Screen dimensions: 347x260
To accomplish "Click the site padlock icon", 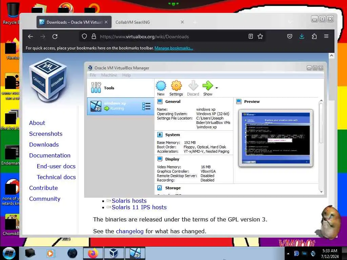I will pyautogui.click(x=94, y=37).
